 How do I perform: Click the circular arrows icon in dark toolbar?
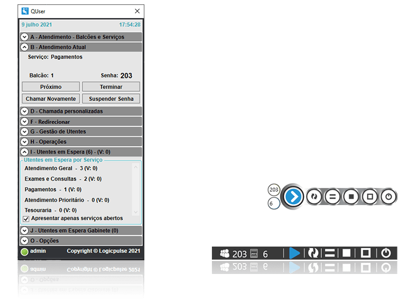click(312, 253)
